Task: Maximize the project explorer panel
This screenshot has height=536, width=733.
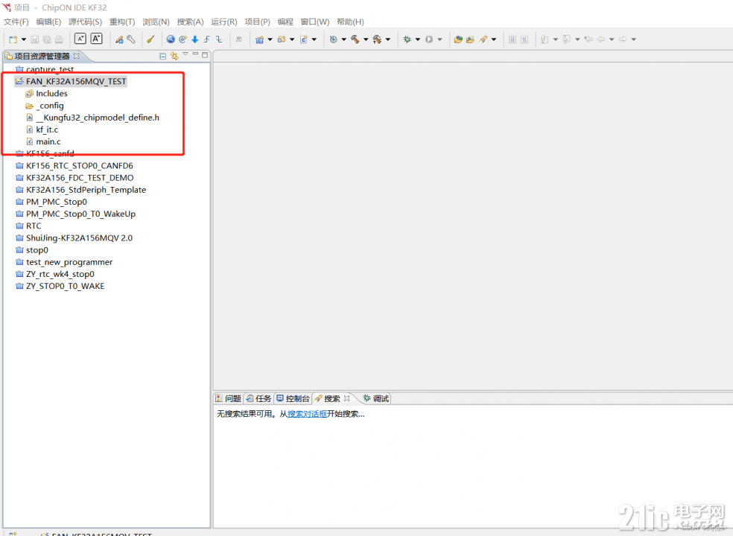Action: [x=205, y=54]
